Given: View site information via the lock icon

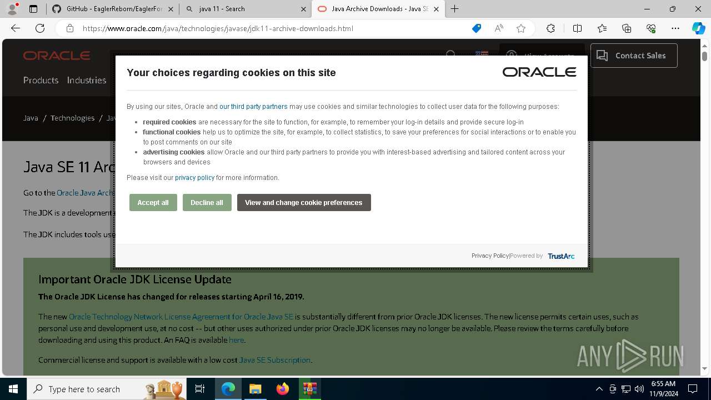Looking at the screenshot, I should click(x=69, y=28).
